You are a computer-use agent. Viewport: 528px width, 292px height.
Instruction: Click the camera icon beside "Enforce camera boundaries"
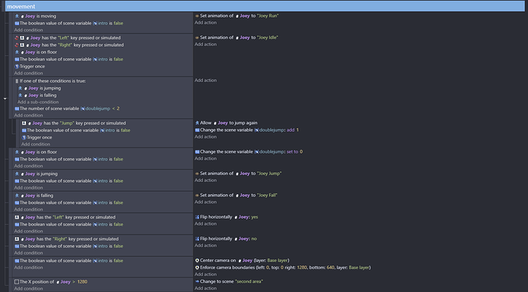pyautogui.click(x=197, y=268)
